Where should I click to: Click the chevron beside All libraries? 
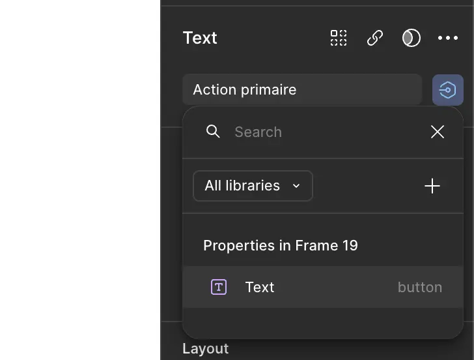click(296, 186)
